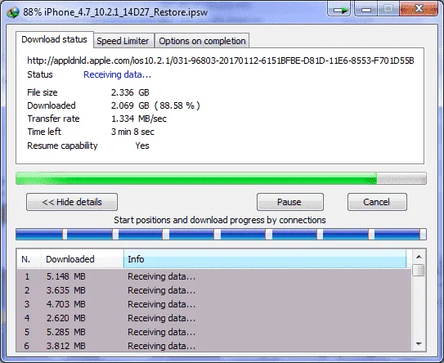The image size is (444, 363).
Task: Click the IDM globe icon in title bar
Action: click(13, 12)
